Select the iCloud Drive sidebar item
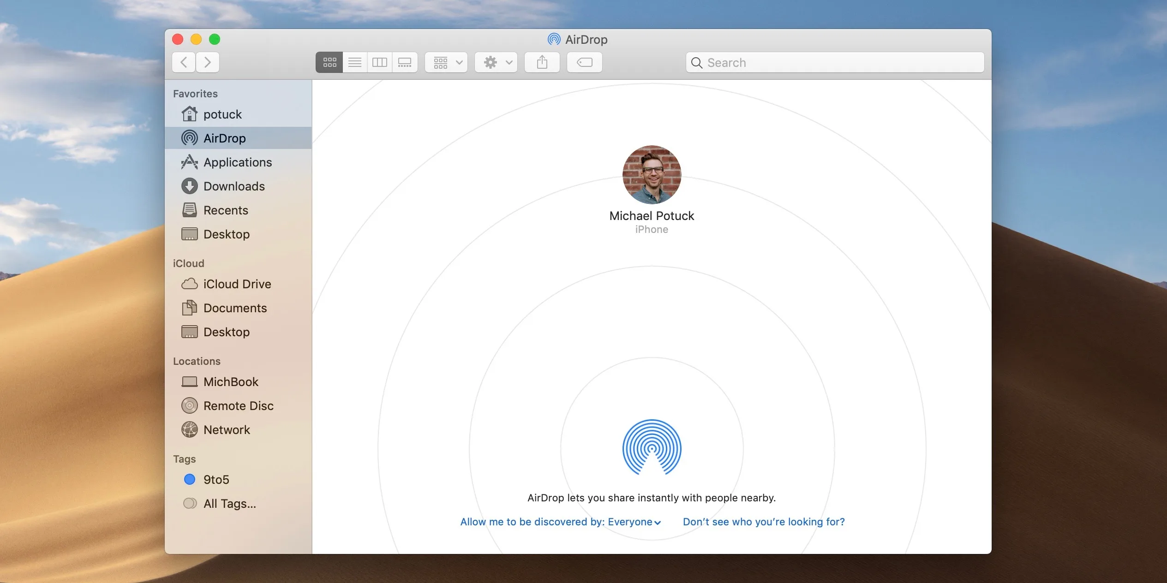Viewport: 1167px width, 583px height. coord(238,283)
